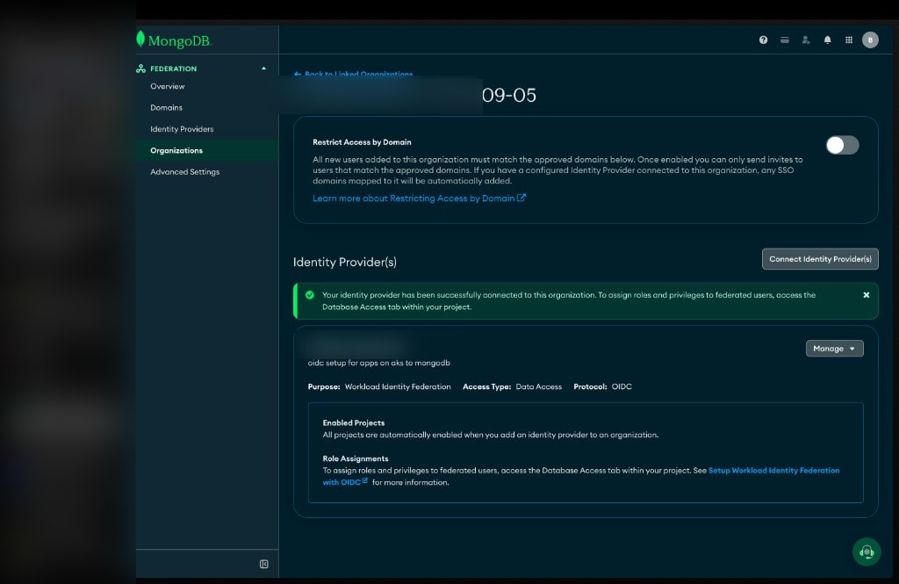Open Learn more about Restricting Access link
Image resolution: width=899 pixels, height=584 pixels.
point(419,198)
